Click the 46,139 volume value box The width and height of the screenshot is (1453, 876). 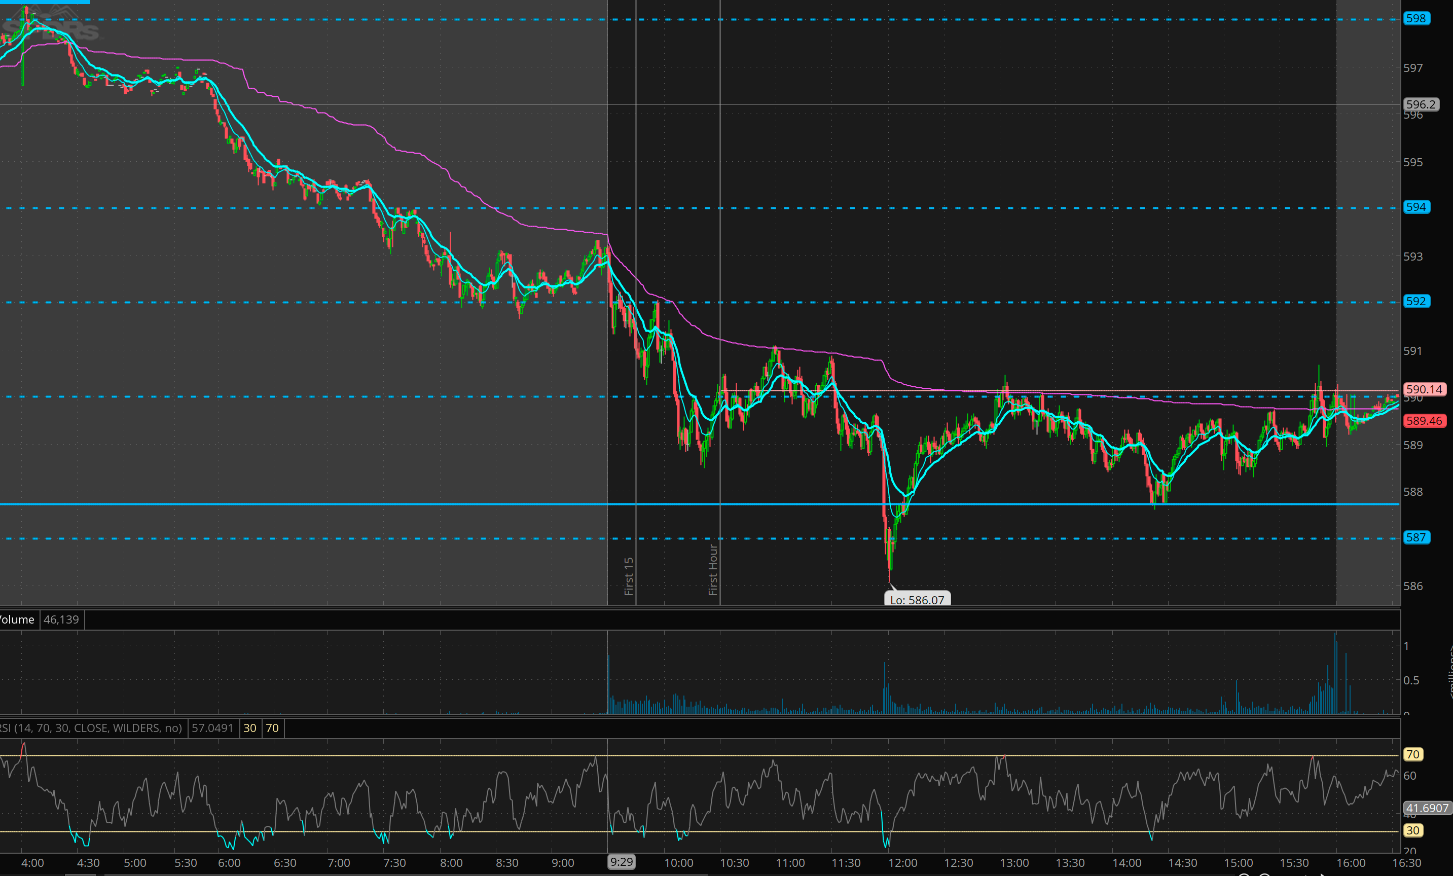click(61, 619)
